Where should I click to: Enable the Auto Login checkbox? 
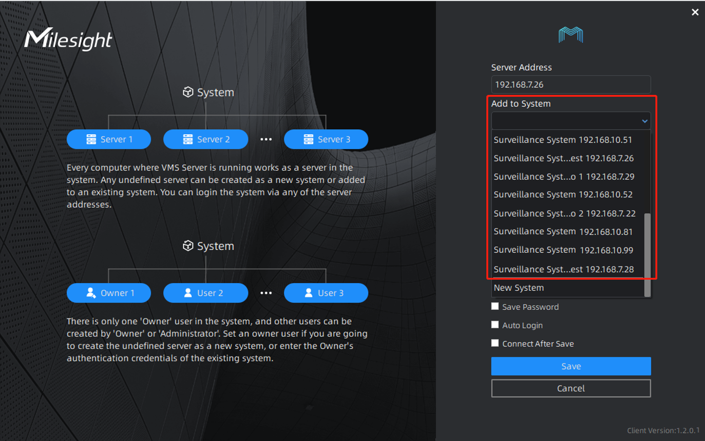pyautogui.click(x=495, y=325)
